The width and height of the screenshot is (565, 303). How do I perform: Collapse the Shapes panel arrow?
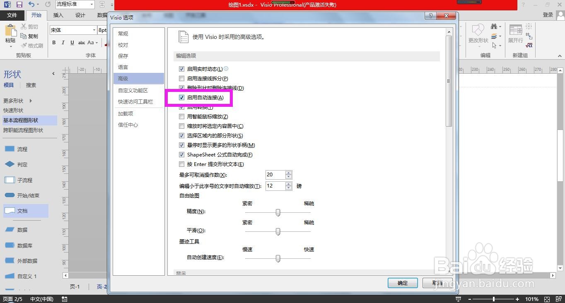(x=53, y=74)
